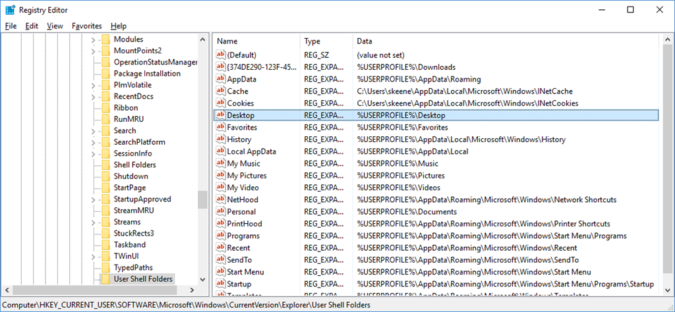Click the Registry Editor app icon in title bar

pyautogui.click(x=11, y=10)
